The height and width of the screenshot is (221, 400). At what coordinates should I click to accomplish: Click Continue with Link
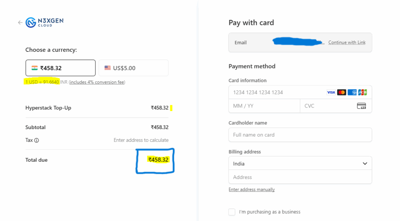pos(347,42)
